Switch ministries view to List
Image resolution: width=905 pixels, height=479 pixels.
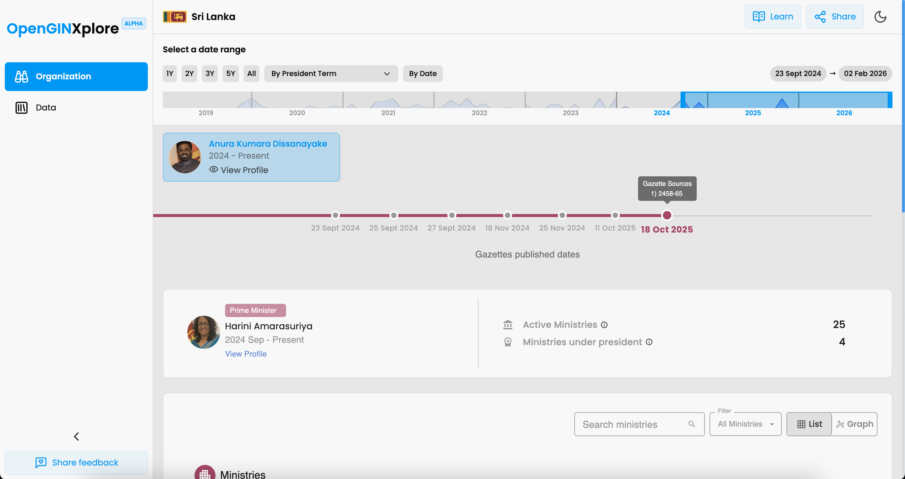pos(809,424)
